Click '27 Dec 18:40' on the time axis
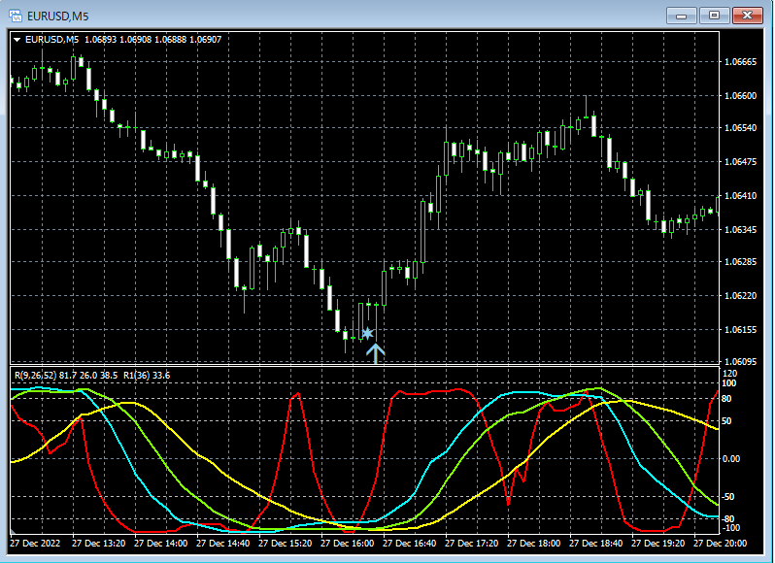 pyautogui.click(x=596, y=544)
